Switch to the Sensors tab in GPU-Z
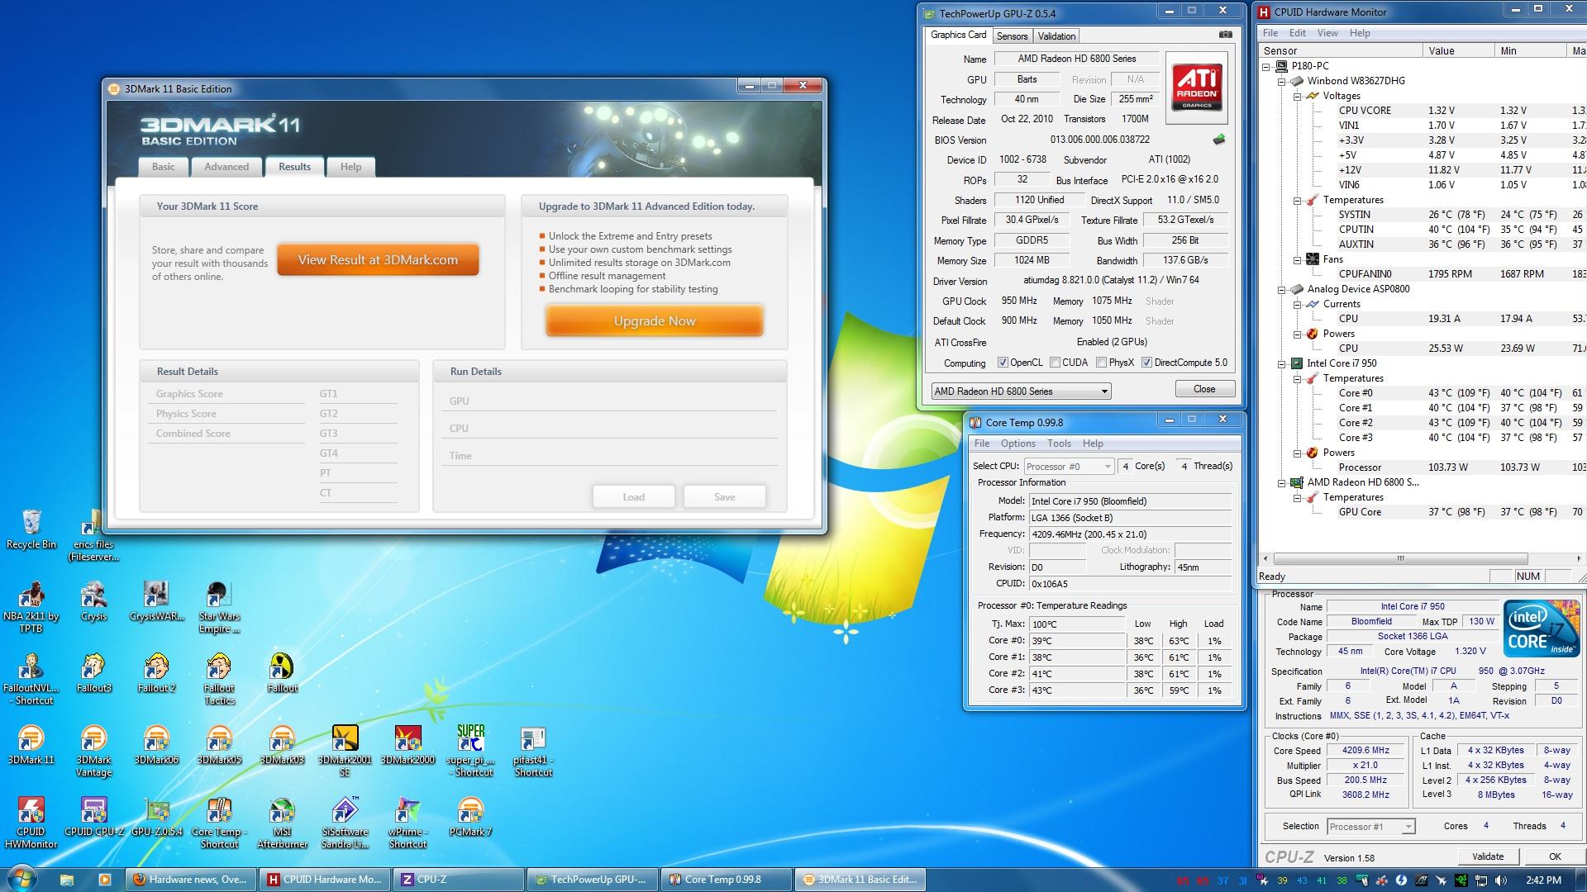This screenshot has height=892, width=1587. pyautogui.click(x=1012, y=36)
